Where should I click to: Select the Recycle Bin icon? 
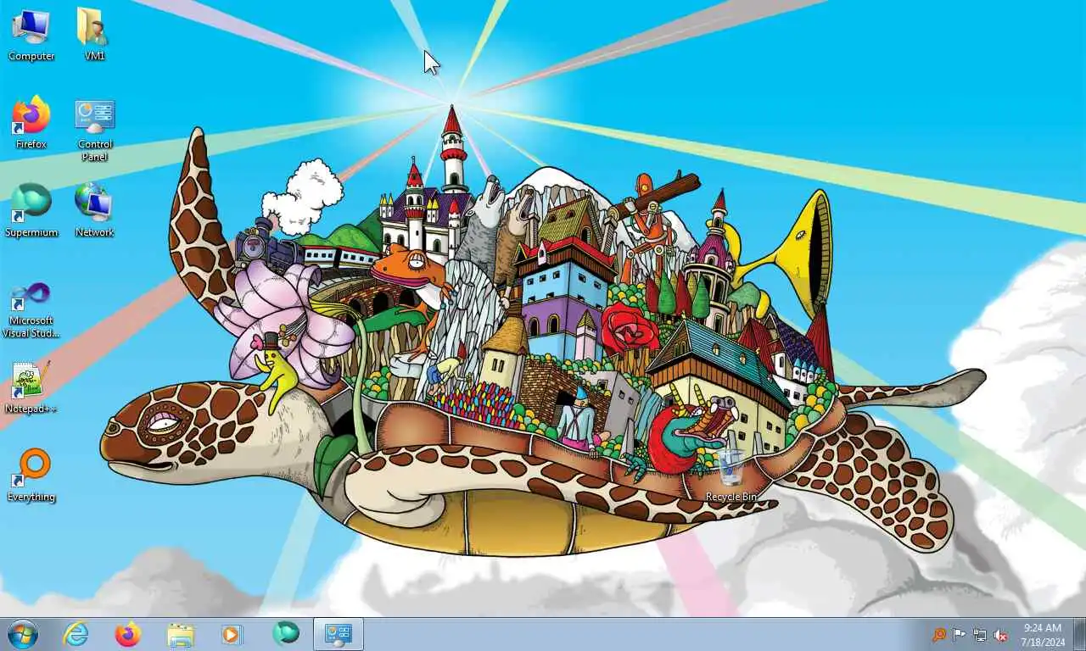pos(731,475)
